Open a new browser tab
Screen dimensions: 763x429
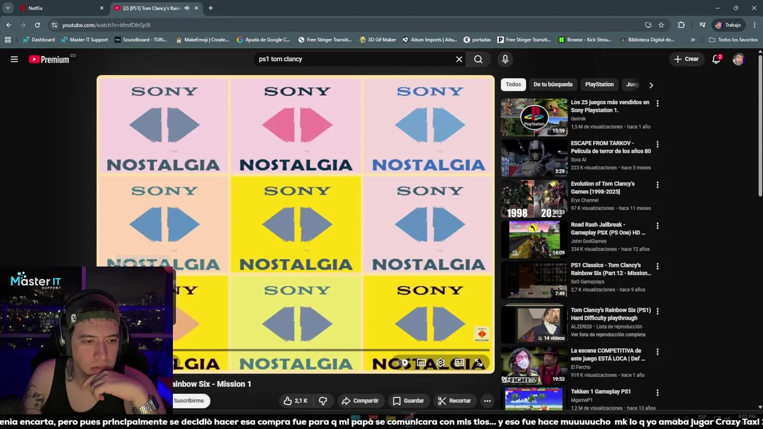click(x=210, y=8)
